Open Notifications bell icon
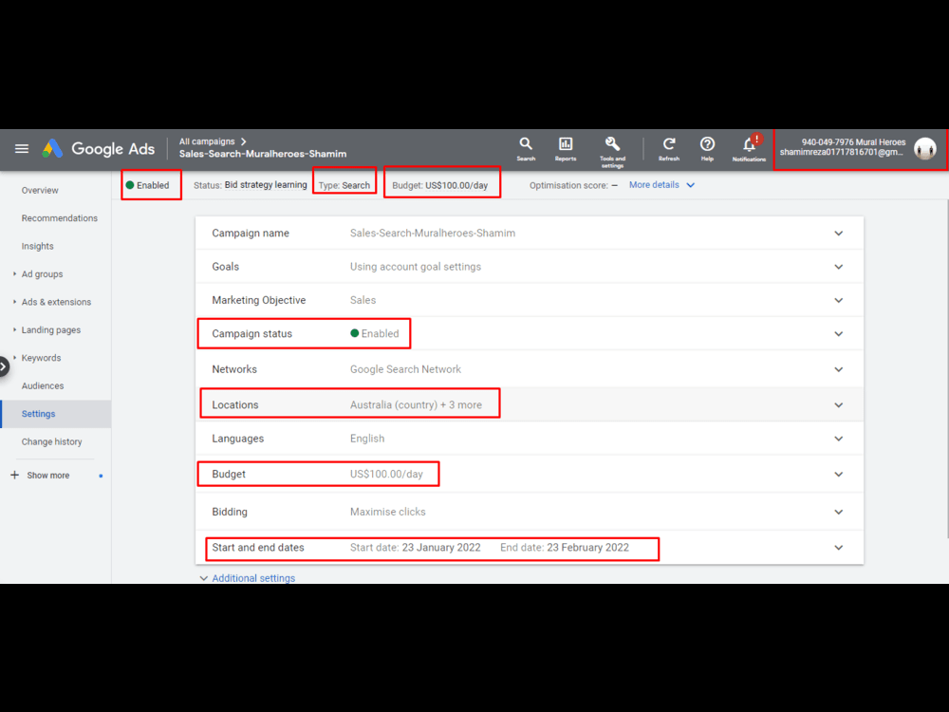The height and width of the screenshot is (712, 949). pos(749,148)
